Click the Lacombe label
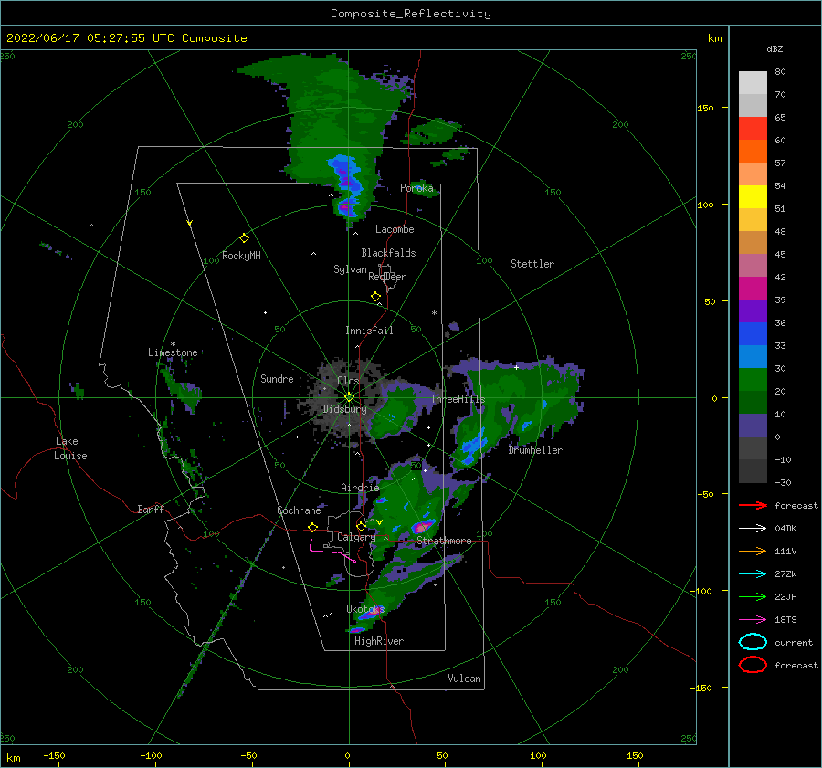This screenshot has height=768, width=822. pos(395,229)
